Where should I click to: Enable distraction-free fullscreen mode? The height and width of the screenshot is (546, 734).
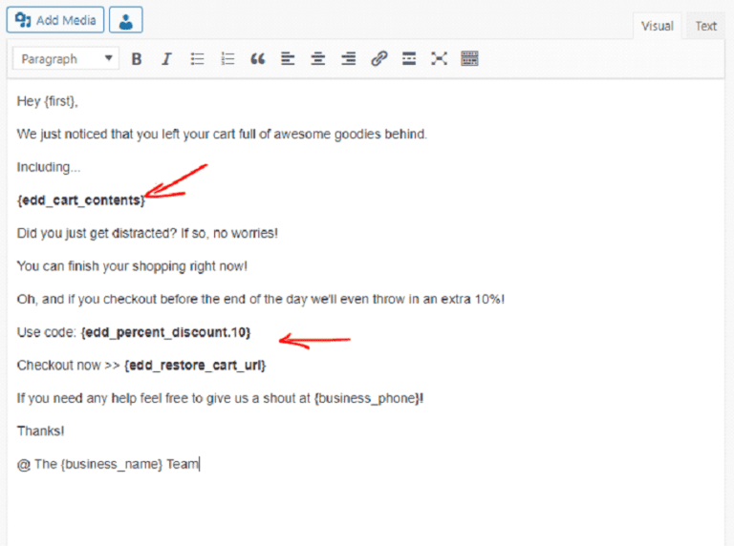(x=439, y=59)
